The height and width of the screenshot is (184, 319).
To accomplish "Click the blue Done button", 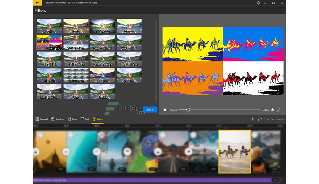I will coord(150,109).
